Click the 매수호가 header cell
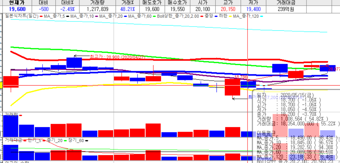The width and height of the screenshot is (340, 163). (x=177, y=3)
